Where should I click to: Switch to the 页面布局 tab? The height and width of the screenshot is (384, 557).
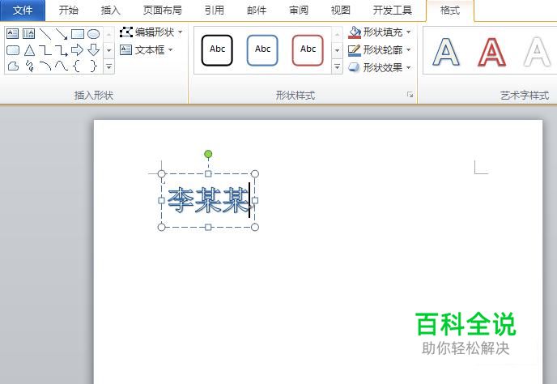(163, 11)
